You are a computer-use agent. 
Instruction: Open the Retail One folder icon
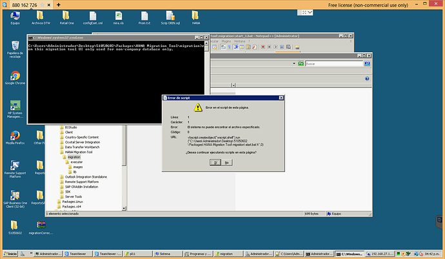coord(66,17)
